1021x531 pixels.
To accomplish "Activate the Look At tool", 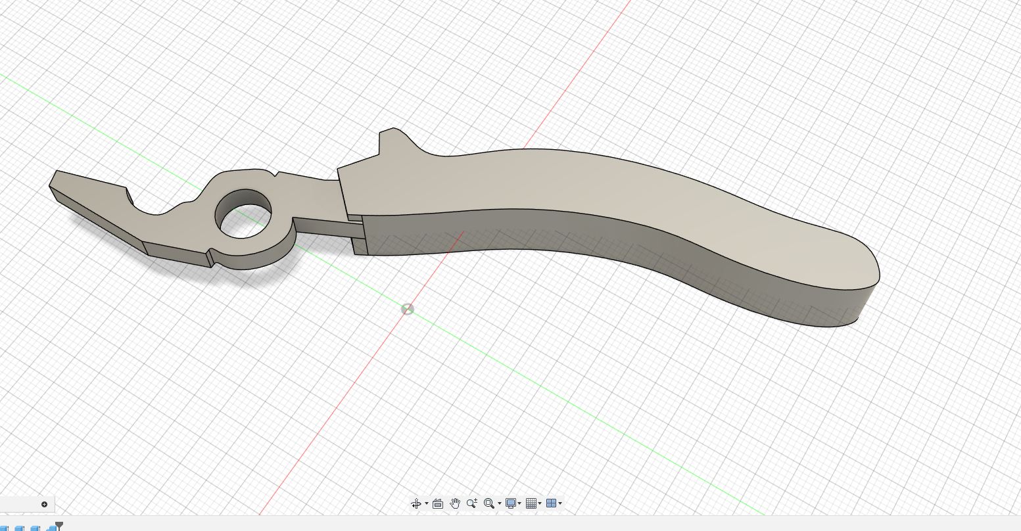I will point(438,503).
